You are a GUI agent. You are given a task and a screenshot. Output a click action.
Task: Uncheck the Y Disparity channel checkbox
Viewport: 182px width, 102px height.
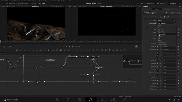(x=158, y=89)
